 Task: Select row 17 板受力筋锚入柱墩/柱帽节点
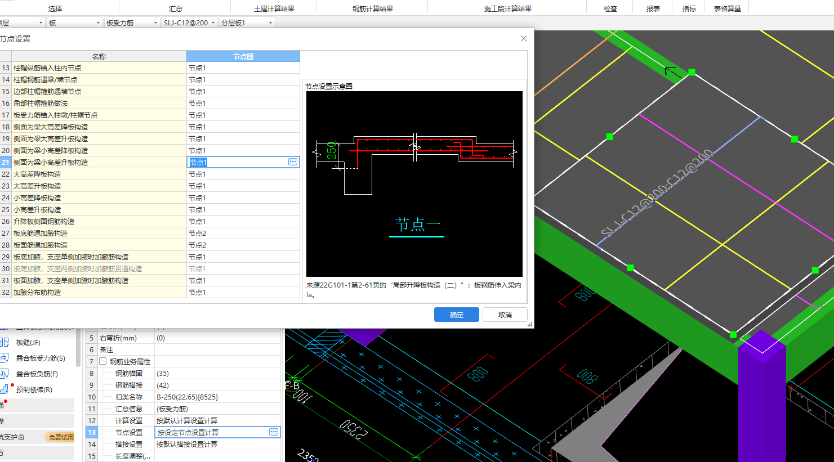[99, 115]
